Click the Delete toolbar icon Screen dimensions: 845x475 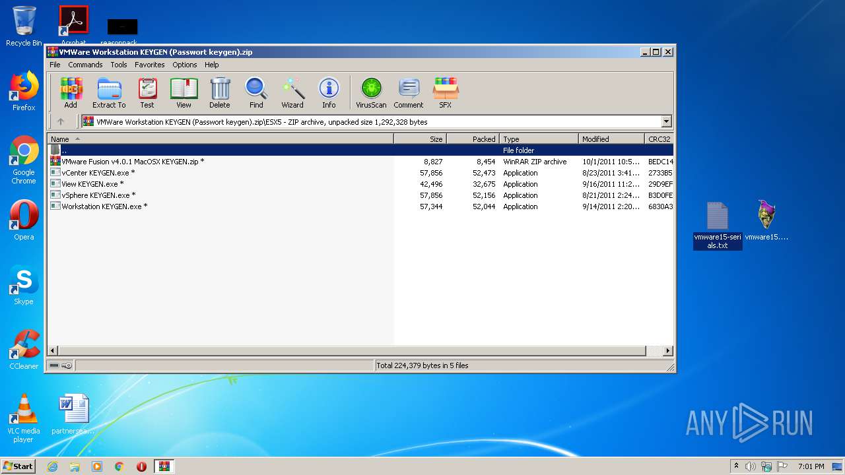pos(220,92)
